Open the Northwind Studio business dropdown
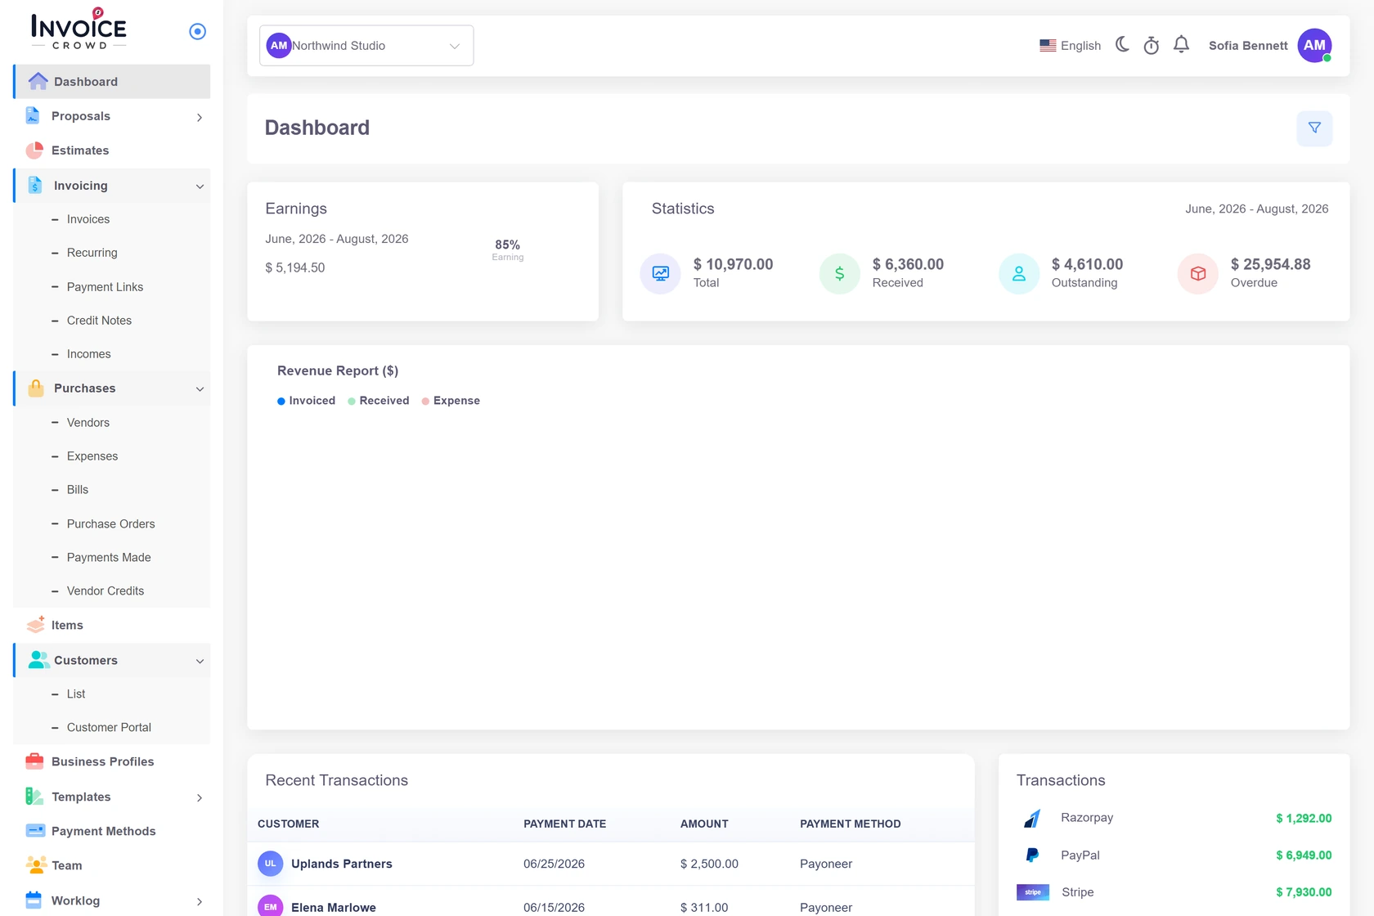The image size is (1374, 916). tap(366, 46)
